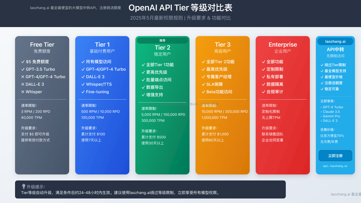The image size is (361, 203).
Task: Click the 无上限TPM text
Action: point(271,118)
